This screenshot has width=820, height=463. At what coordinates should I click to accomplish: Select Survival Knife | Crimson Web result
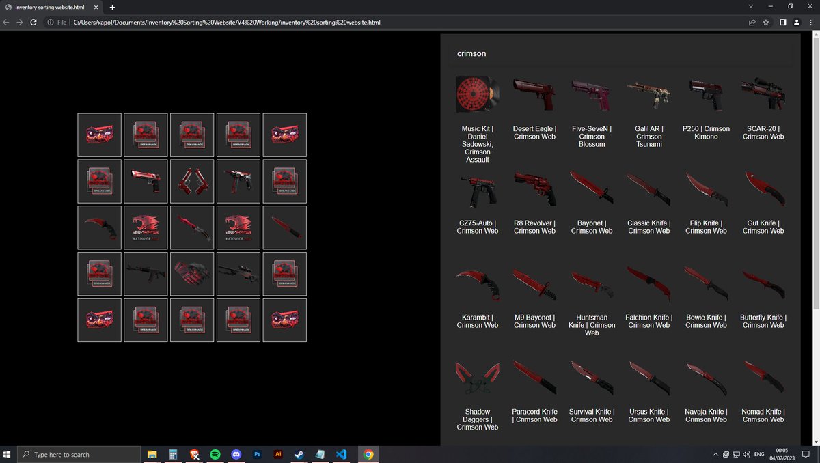tap(592, 391)
